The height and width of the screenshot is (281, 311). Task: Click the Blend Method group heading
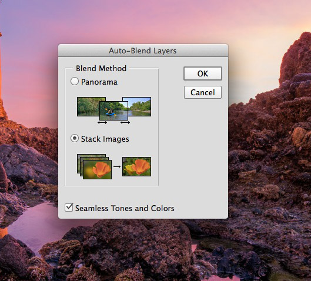point(101,68)
